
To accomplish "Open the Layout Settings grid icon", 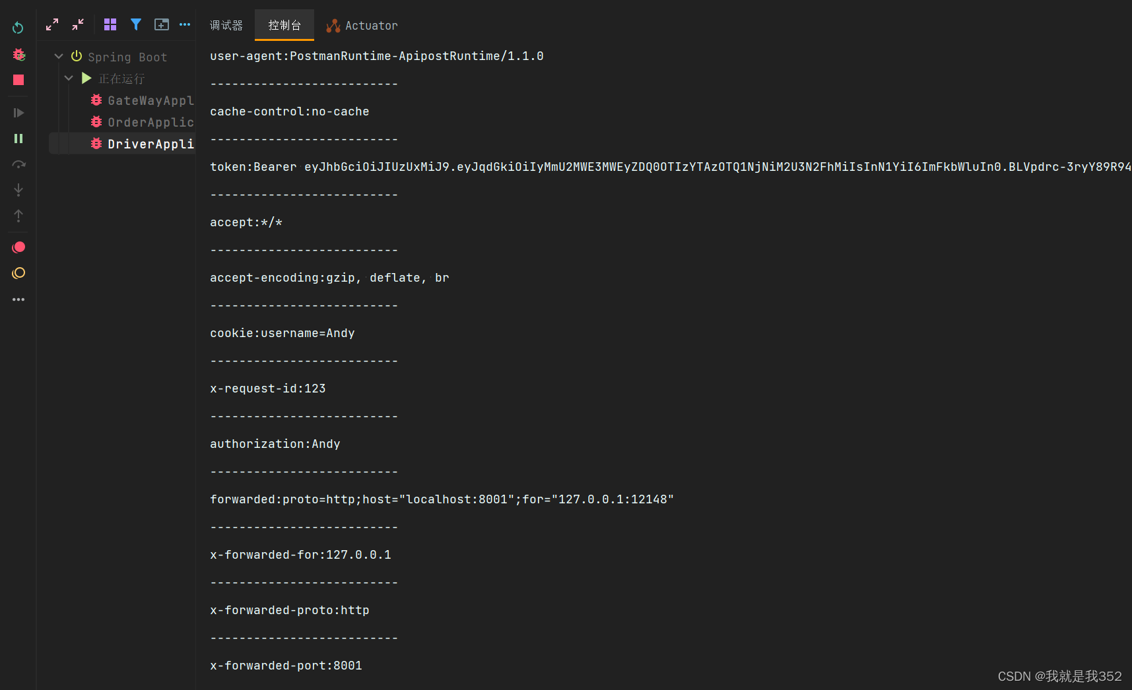I will point(110,24).
